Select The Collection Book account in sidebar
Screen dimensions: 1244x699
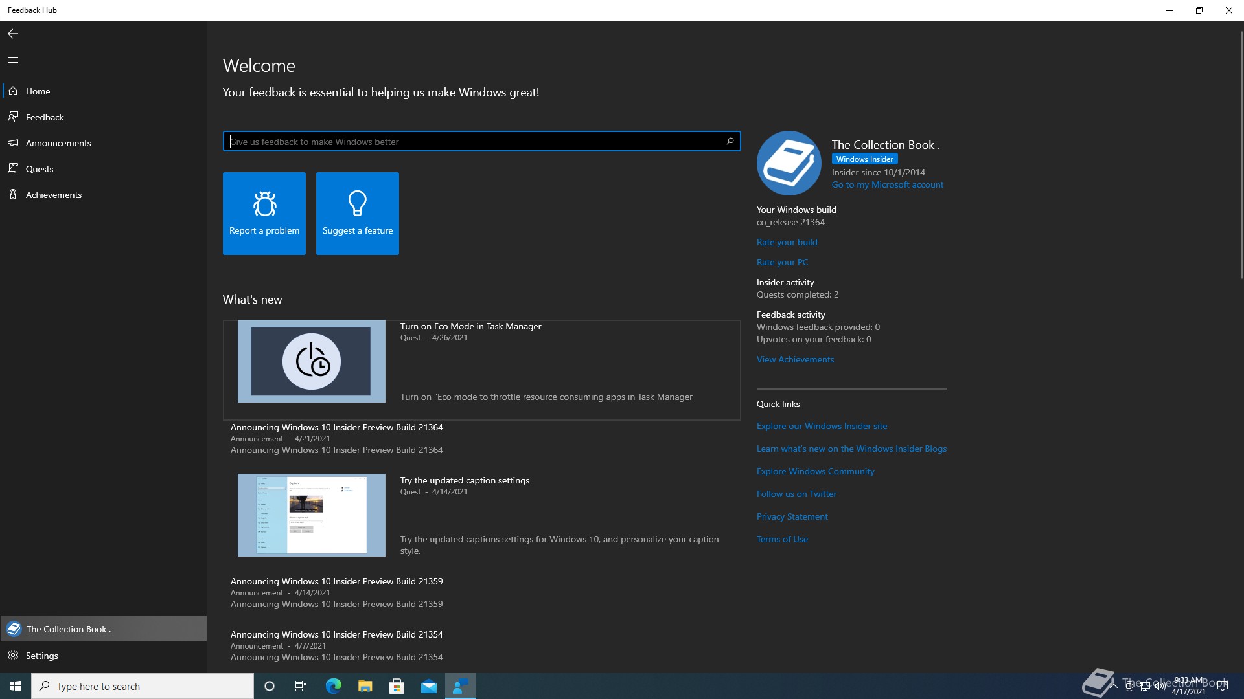point(104,629)
